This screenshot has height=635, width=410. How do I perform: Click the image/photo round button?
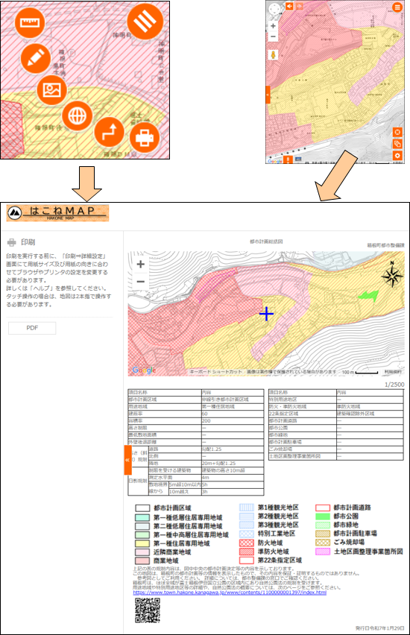pos(52,90)
